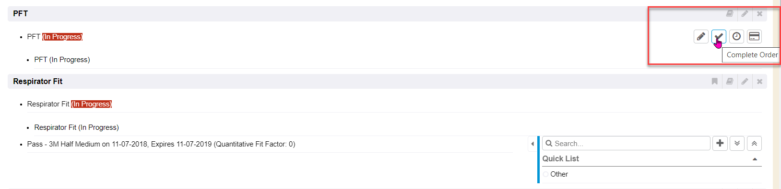This screenshot has width=781, height=189.
Task: Remove the PFT section with X icon
Action: click(x=759, y=14)
